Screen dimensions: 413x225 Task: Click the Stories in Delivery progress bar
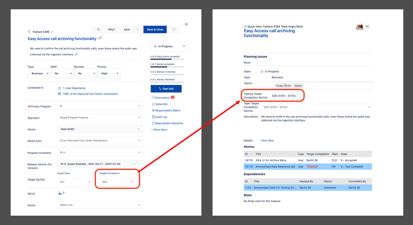167,74
